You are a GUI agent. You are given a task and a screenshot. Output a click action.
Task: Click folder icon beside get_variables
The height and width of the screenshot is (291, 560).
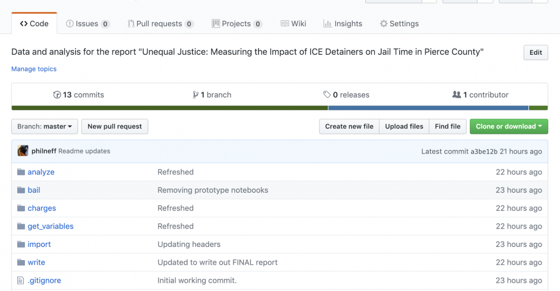click(21, 227)
